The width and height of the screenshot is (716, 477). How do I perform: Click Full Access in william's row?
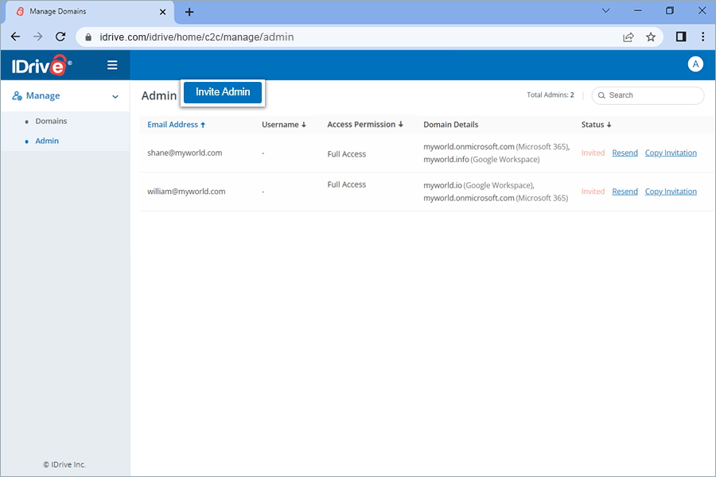click(347, 184)
